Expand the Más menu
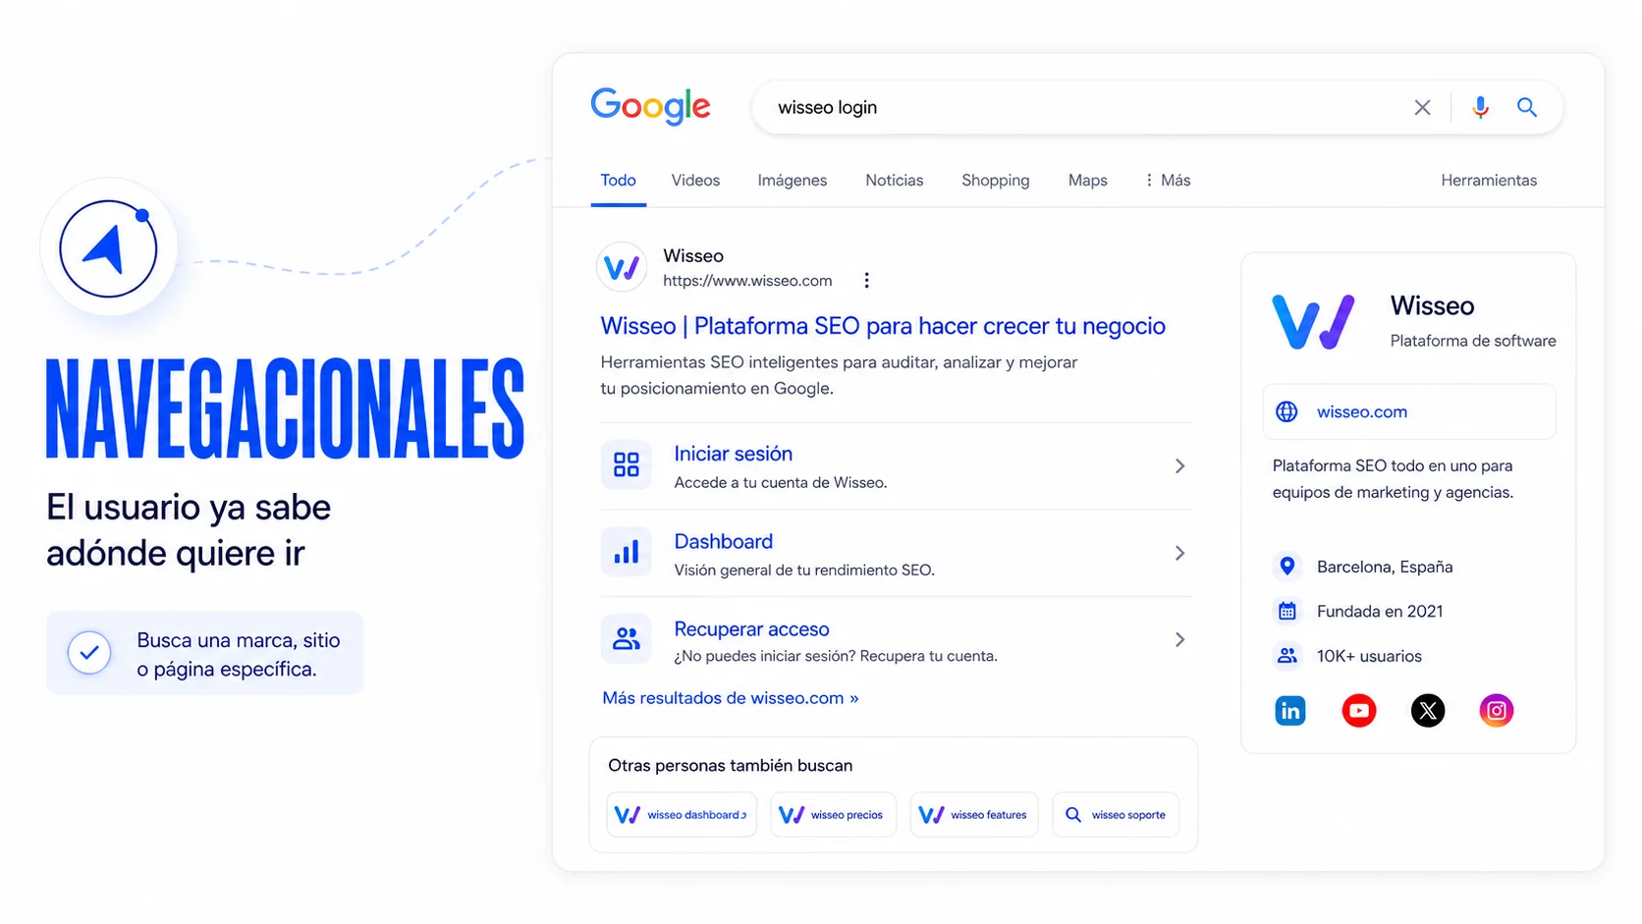The width and height of the screenshot is (1642, 924). 1168,180
